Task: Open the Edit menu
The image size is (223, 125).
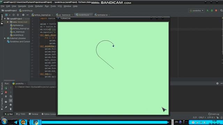Action: (8, 6)
